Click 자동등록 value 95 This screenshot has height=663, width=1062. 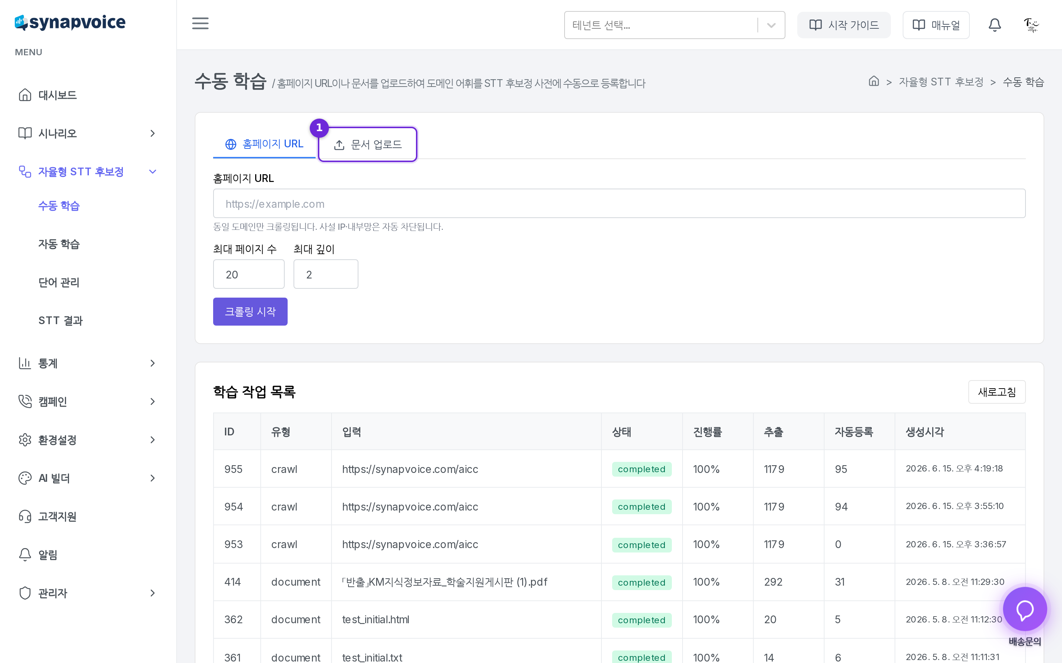click(x=841, y=469)
